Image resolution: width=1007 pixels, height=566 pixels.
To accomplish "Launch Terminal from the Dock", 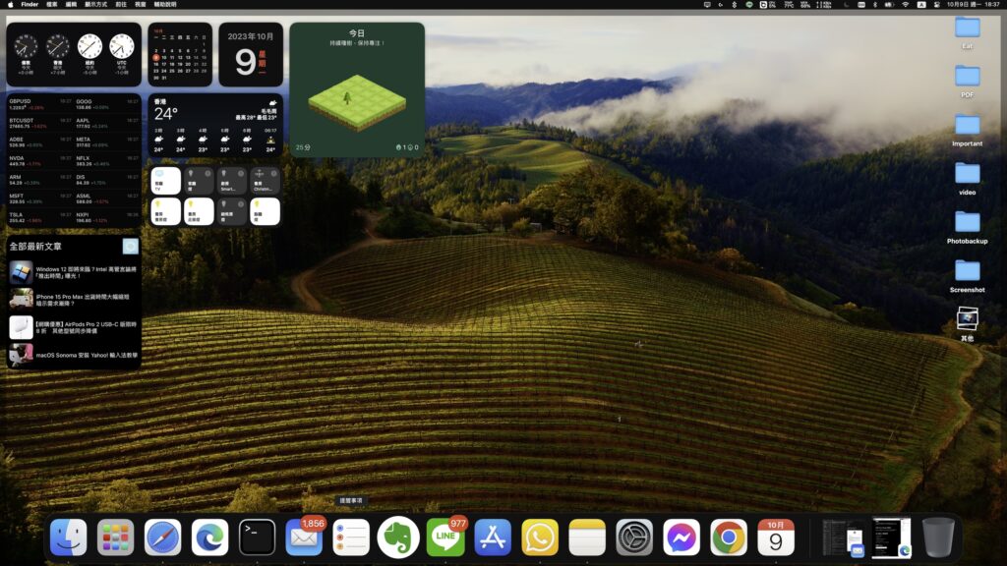I will tap(257, 537).
